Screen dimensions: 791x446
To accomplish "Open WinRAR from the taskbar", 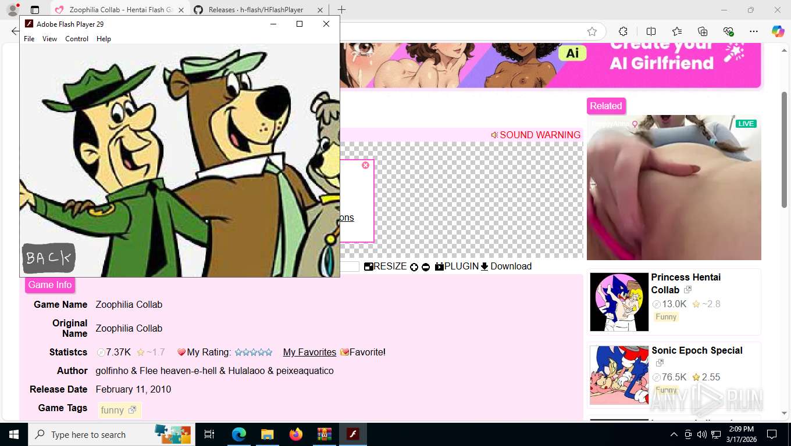I will [324, 434].
